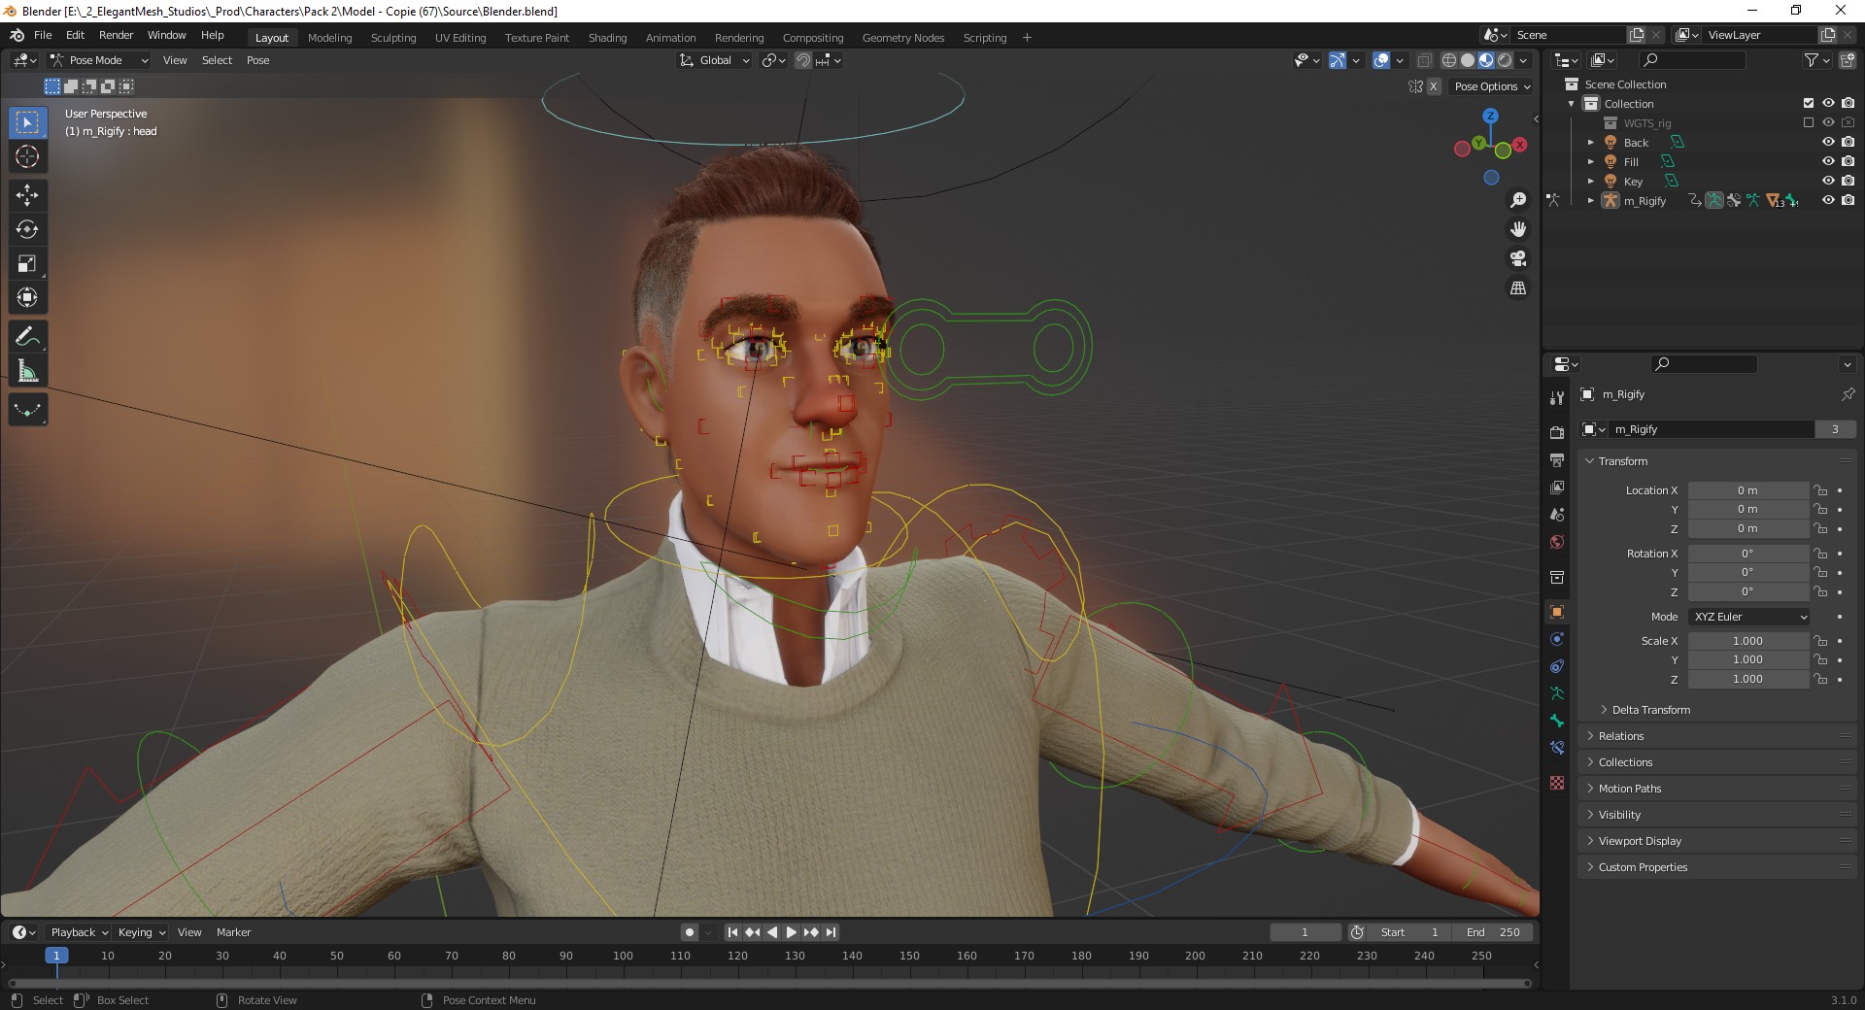Jump to the animation end frame
The height and width of the screenshot is (1010, 1865).
[x=831, y=932]
